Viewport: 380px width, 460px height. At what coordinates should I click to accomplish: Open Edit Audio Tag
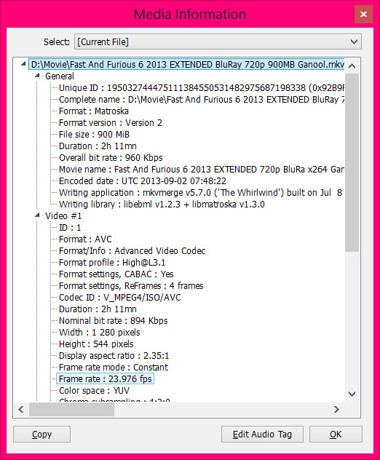click(x=262, y=435)
